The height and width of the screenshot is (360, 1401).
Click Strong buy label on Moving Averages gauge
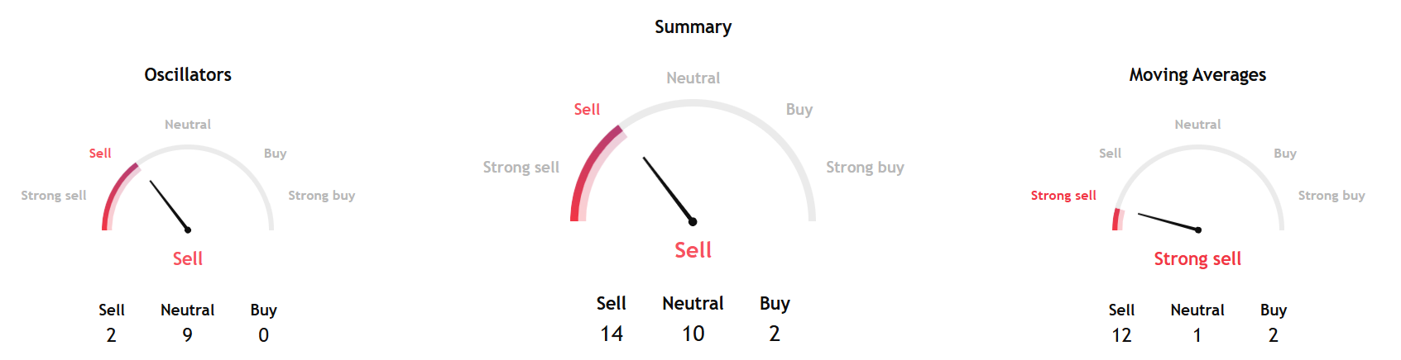1331,196
